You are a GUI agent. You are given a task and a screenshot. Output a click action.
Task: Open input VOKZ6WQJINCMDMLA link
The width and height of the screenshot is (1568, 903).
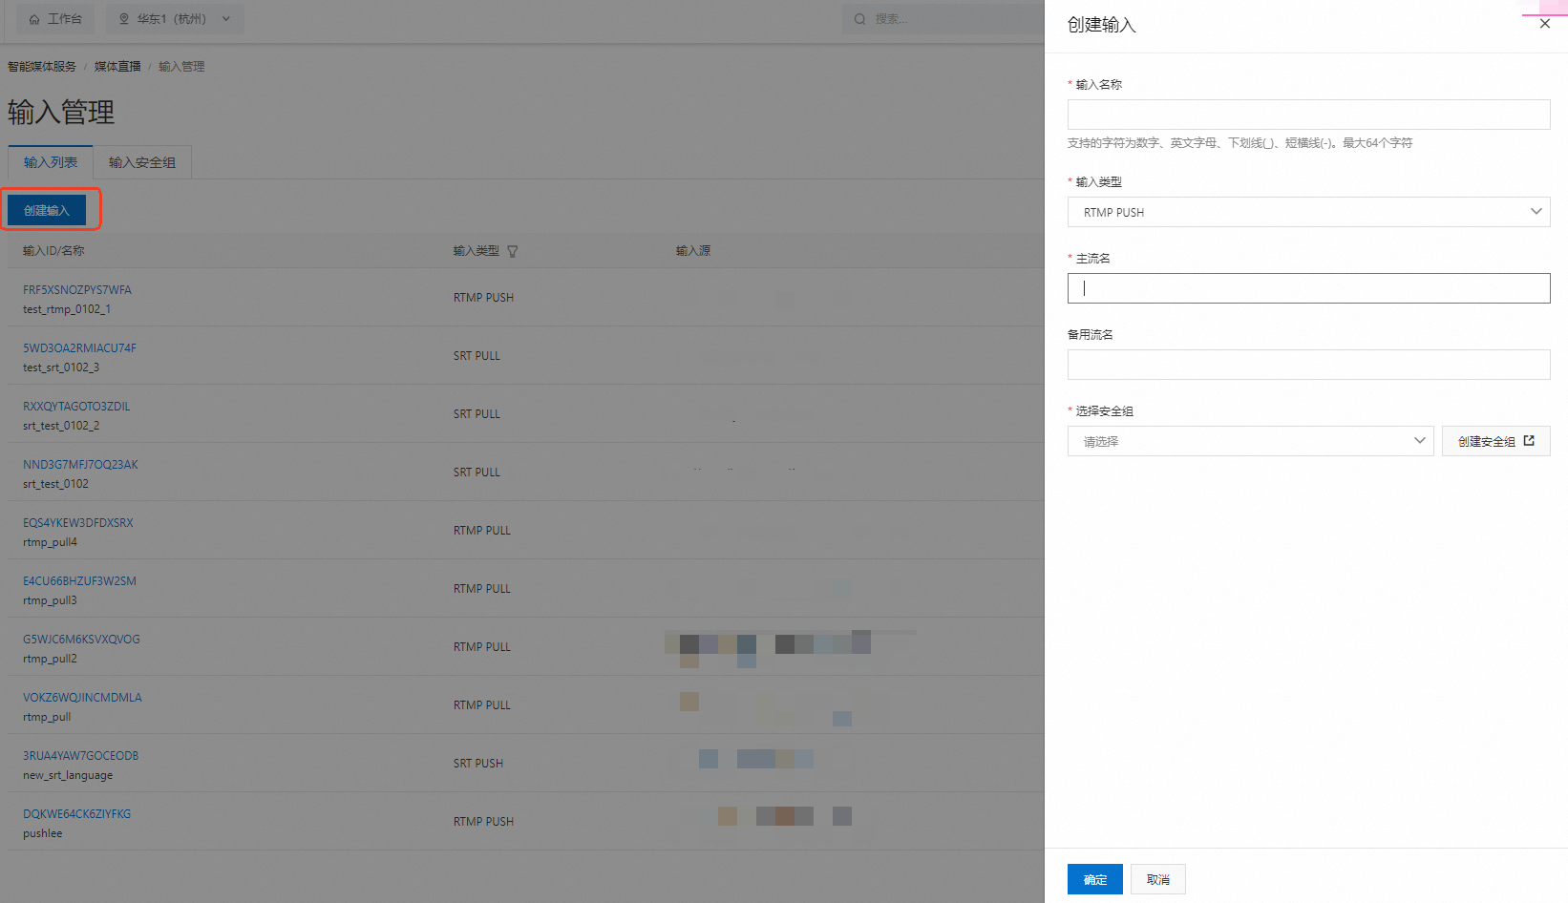82,697
